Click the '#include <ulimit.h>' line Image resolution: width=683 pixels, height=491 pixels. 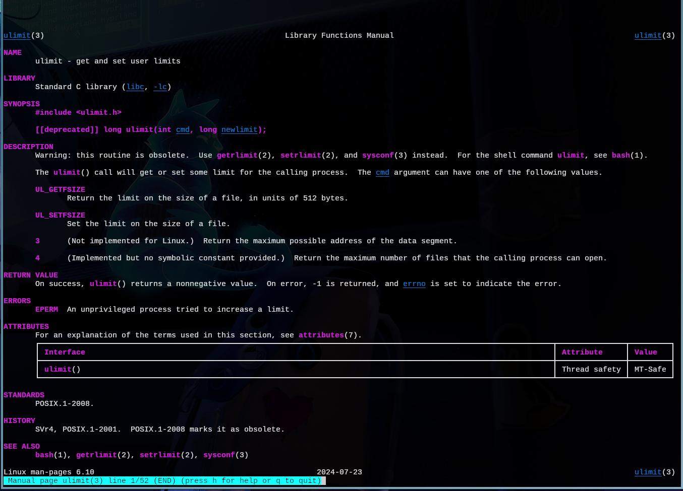(78, 113)
